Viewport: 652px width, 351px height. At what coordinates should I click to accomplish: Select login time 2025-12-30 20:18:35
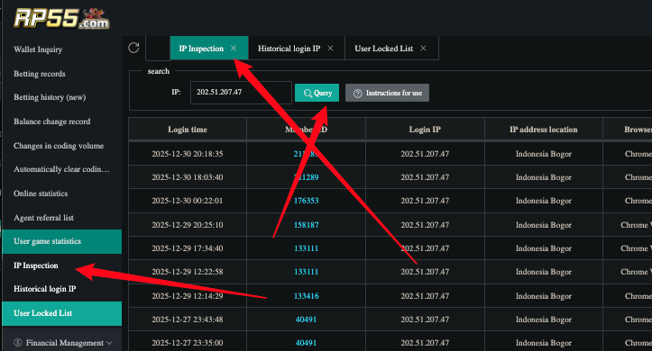[x=188, y=154]
